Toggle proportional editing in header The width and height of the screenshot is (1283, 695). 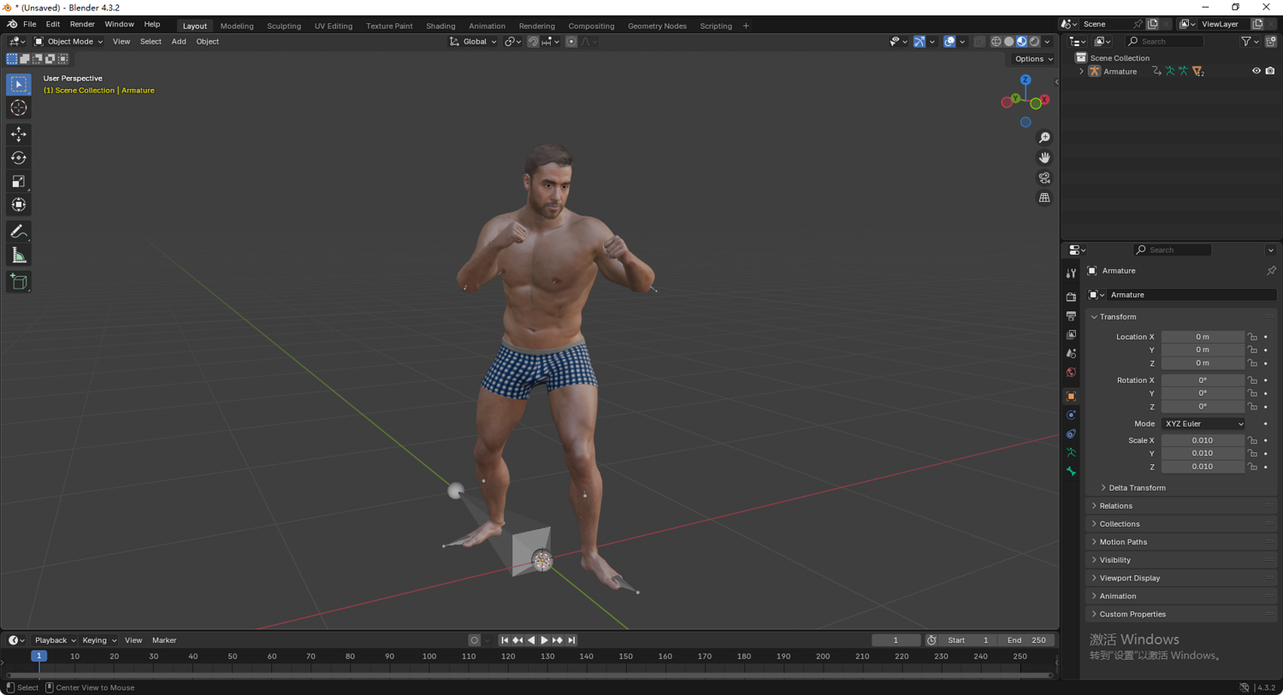(571, 41)
